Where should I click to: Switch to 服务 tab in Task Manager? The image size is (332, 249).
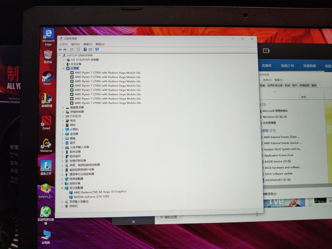[314, 85]
